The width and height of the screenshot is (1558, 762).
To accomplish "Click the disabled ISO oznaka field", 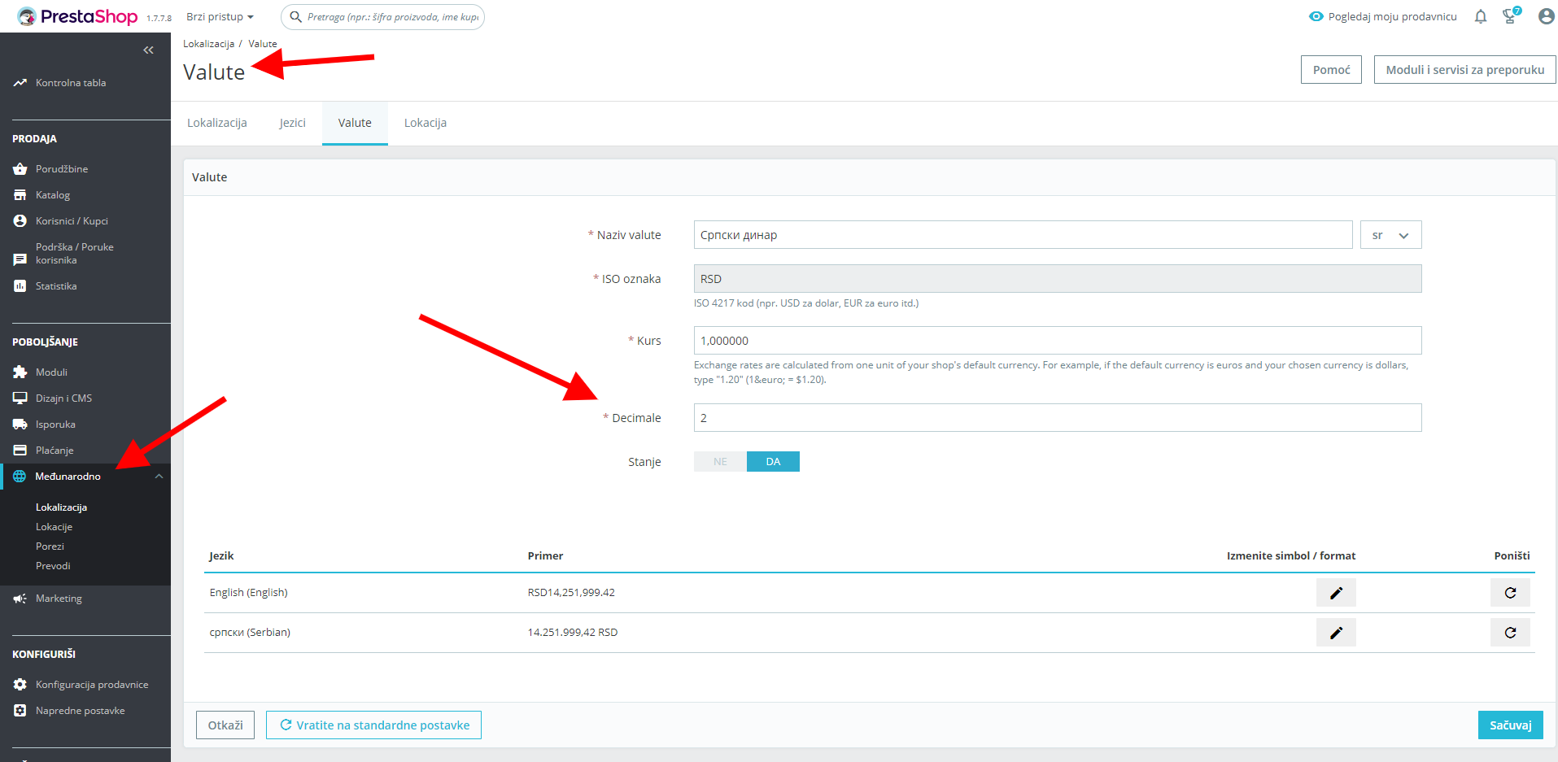I will click(x=1058, y=279).
